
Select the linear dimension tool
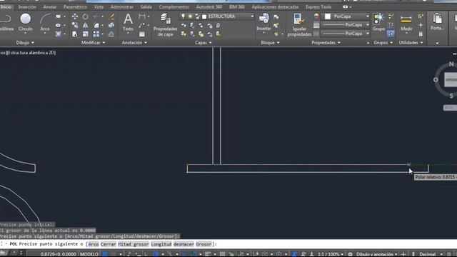pyautogui.click(x=142, y=16)
